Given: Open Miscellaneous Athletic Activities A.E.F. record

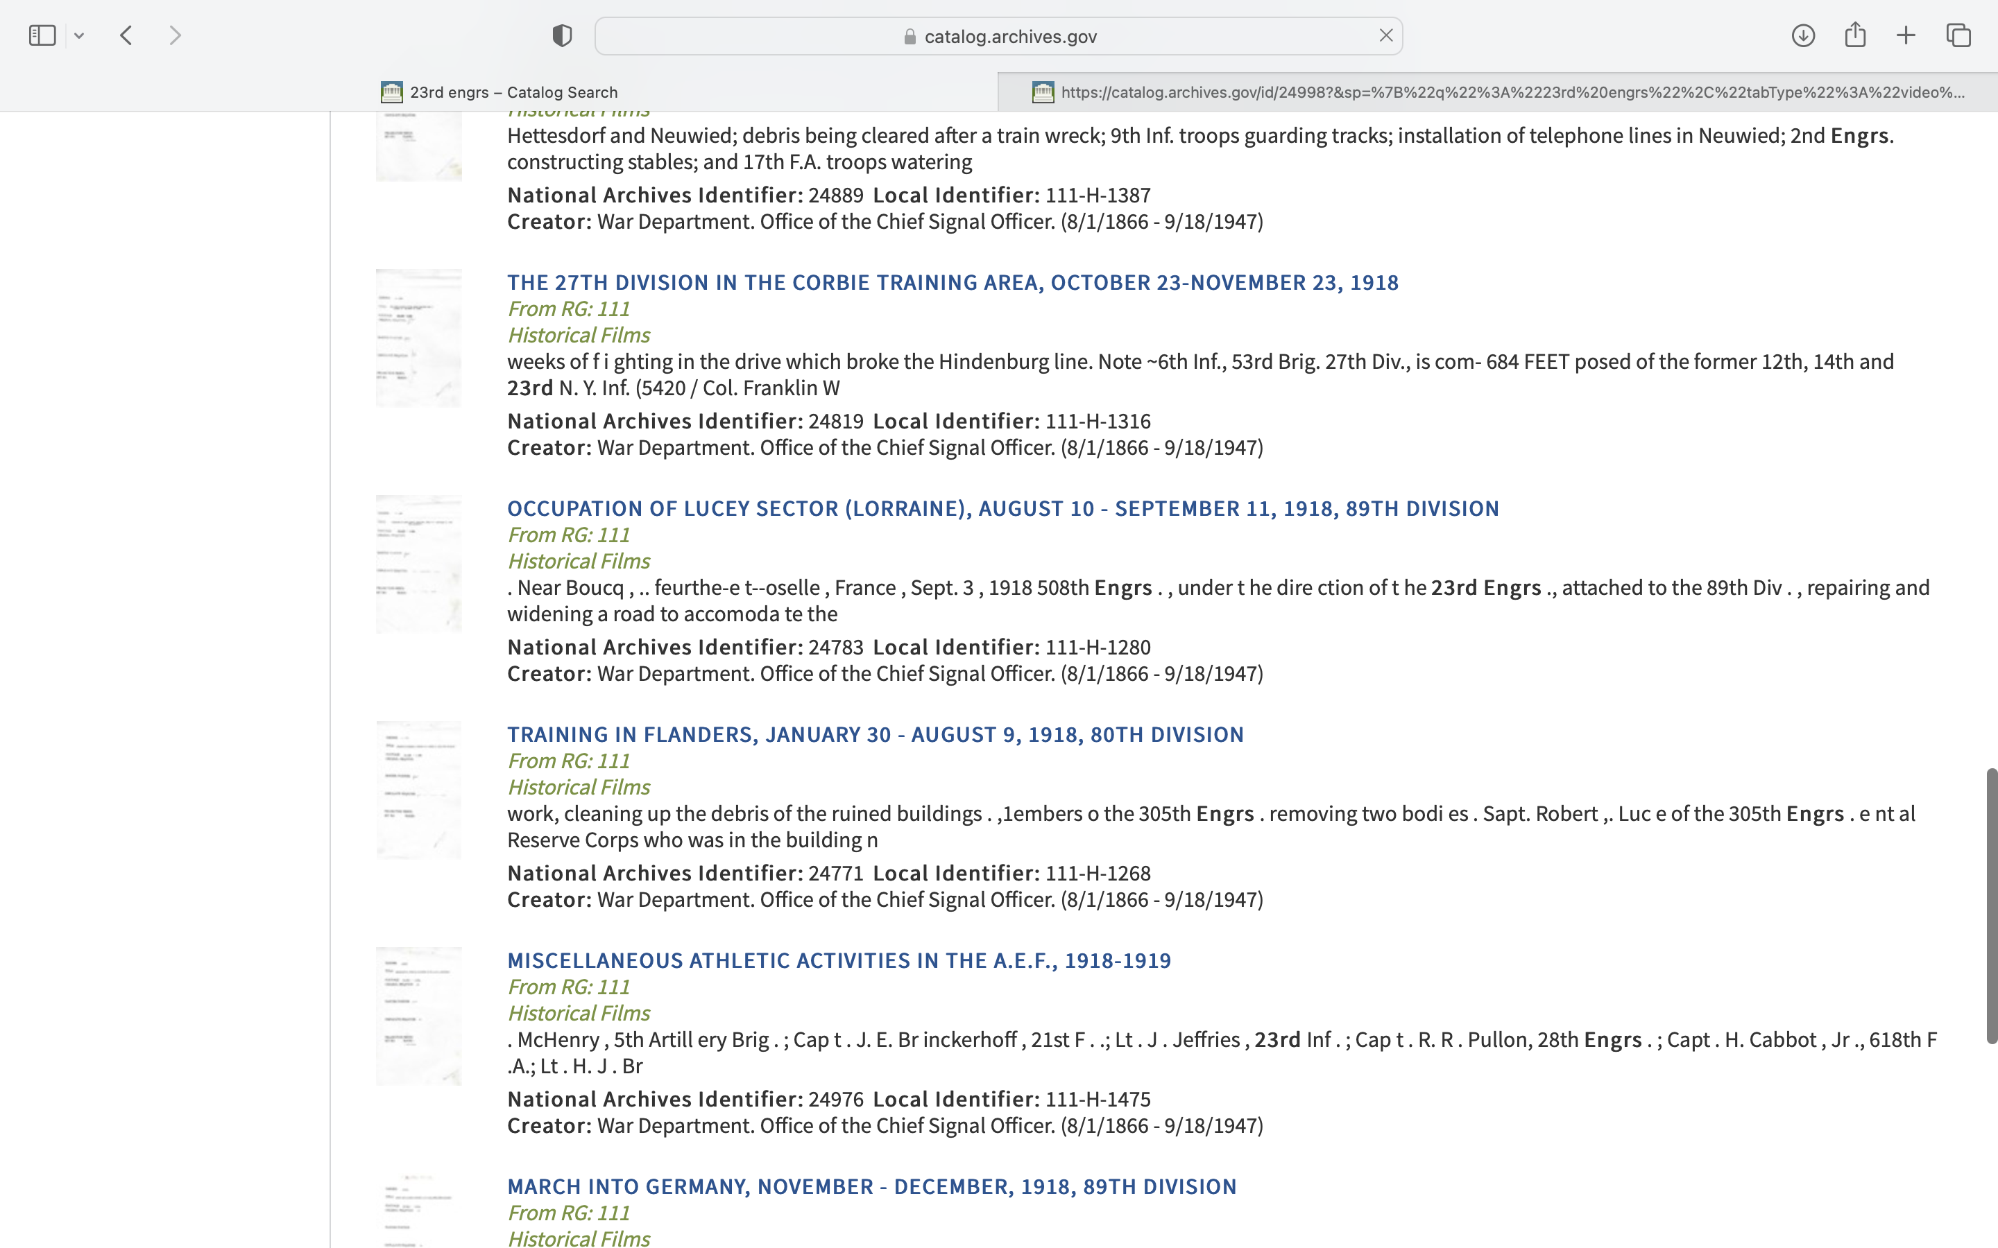Looking at the screenshot, I should [839, 961].
